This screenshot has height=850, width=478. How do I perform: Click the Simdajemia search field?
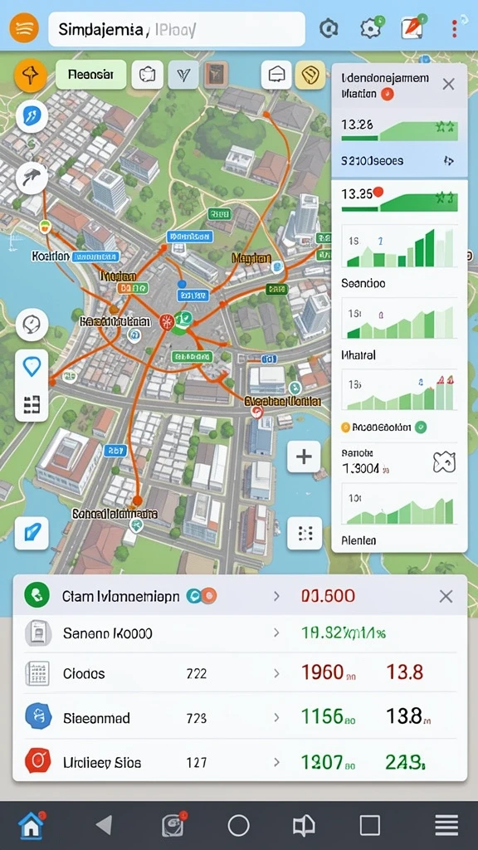click(x=177, y=29)
